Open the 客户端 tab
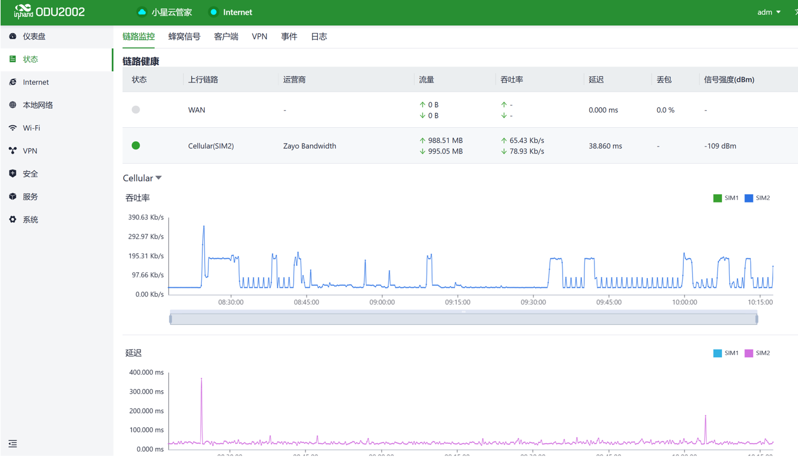Screen dimensions: 798x462 [x=226, y=36]
